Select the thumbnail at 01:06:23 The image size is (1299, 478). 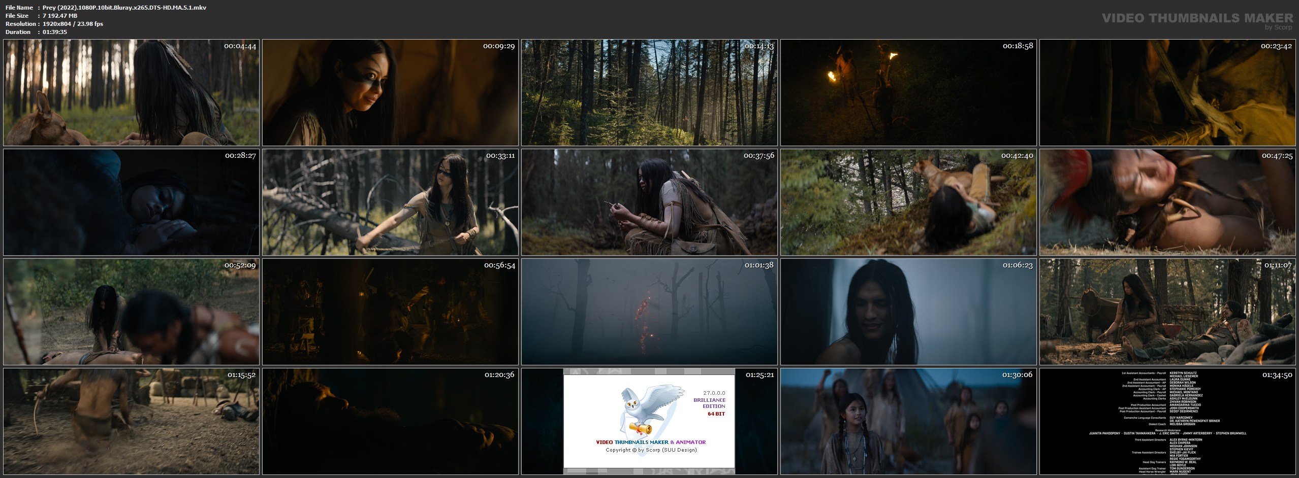click(x=908, y=312)
